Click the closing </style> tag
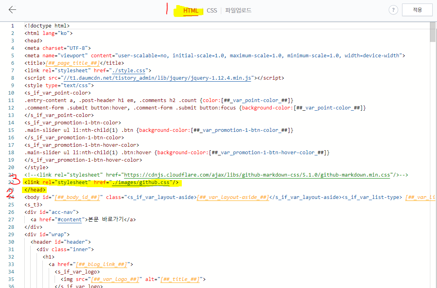Image resolution: width=437 pixels, height=288 pixels. (x=37, y=168)
